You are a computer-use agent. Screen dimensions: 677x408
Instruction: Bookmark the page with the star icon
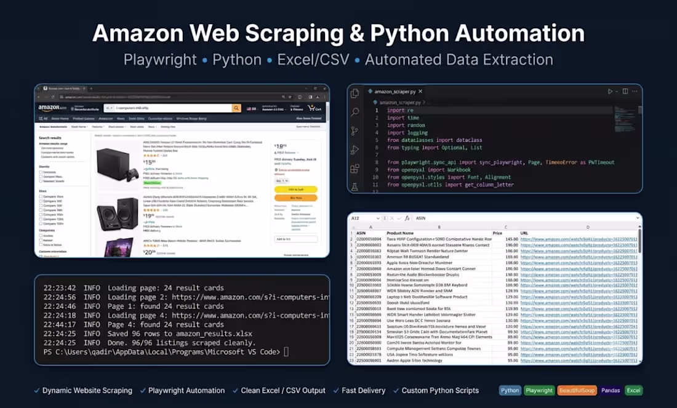(x=290, y=97)
